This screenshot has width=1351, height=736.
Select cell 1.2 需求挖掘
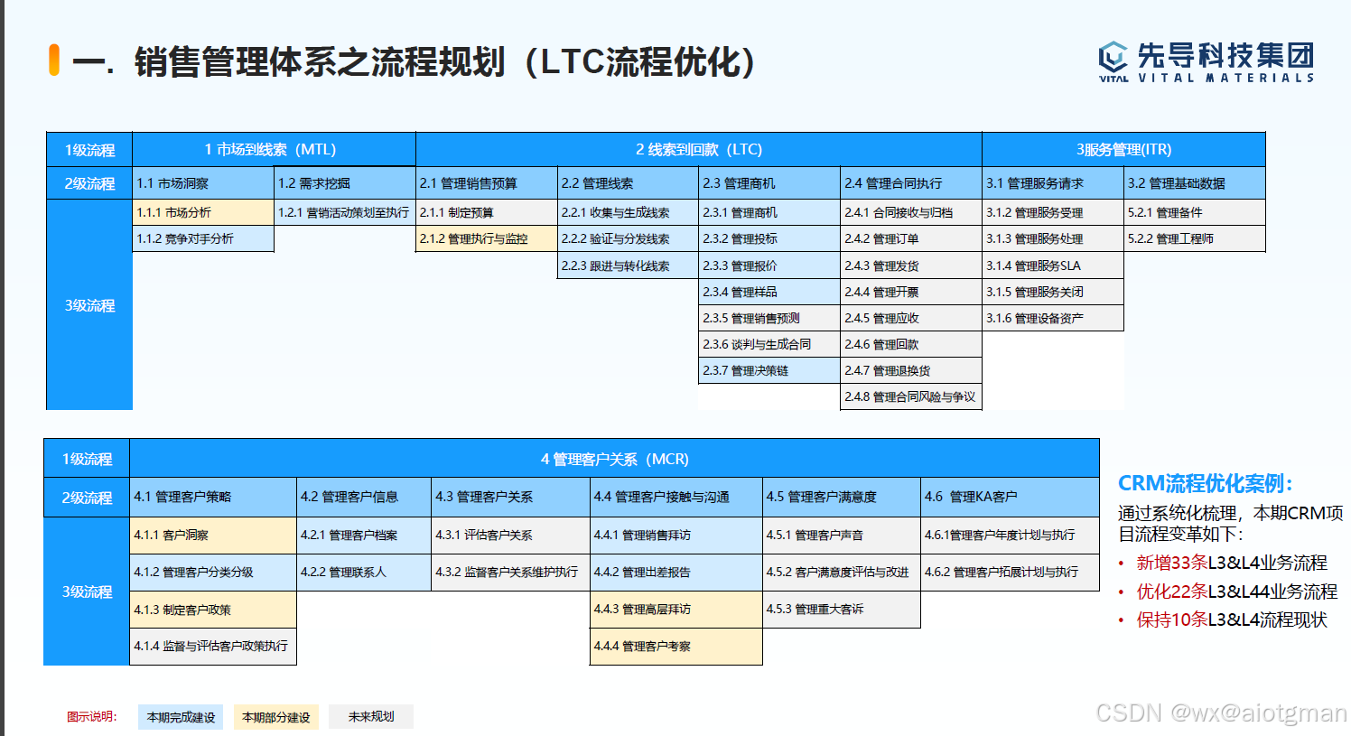point(345,183)
